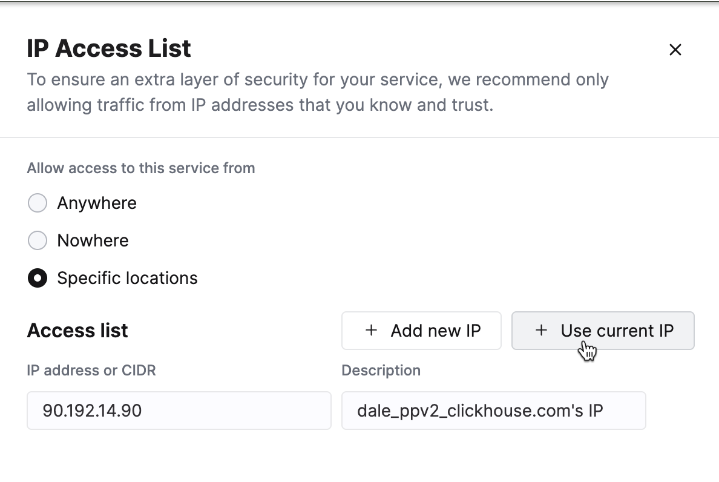Click the Add new IP button
Viewport: 719px width, 482px height.
(x=421, y=331)
